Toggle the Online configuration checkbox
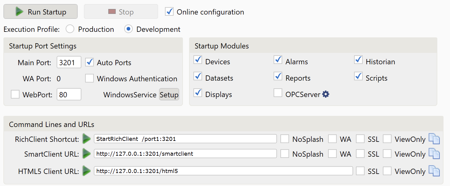450x186 pixels. point(169,12)
